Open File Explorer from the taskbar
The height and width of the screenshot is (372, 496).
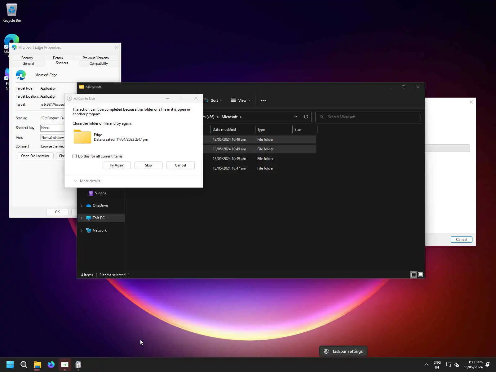point(37,365)
